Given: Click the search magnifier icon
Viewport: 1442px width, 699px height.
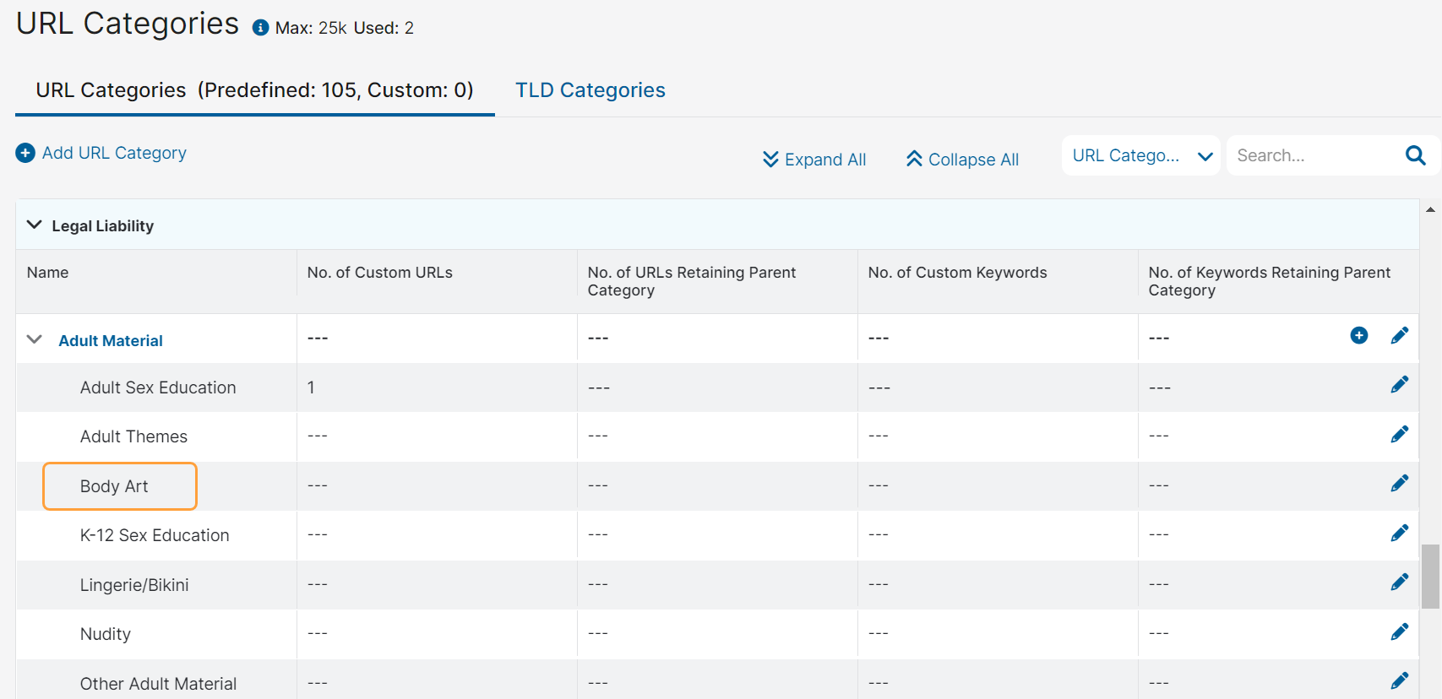Looking at the screenshot, I should point(1415,155).
